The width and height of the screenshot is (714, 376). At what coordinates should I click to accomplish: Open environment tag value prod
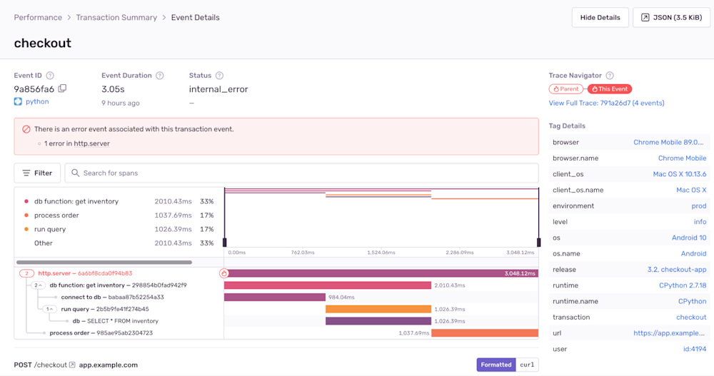[699, 205]
